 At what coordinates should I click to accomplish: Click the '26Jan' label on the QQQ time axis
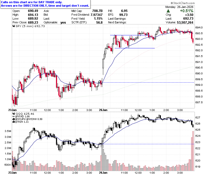[x=103, y=173]
